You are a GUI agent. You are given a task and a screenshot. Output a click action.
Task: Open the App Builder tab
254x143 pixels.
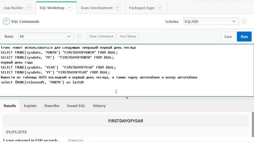13,8
